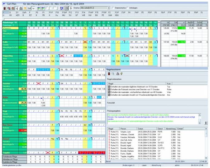
Task: Close the Regelassistent panel
Action: tap(207, 70)
